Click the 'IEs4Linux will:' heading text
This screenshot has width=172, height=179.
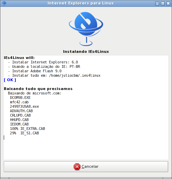click(19, 58)
